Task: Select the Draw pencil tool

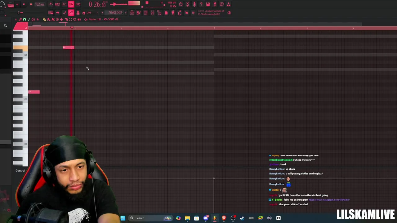Action: (44, 20)
